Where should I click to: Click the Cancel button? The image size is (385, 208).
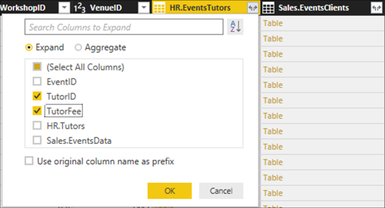click(221, 191)
